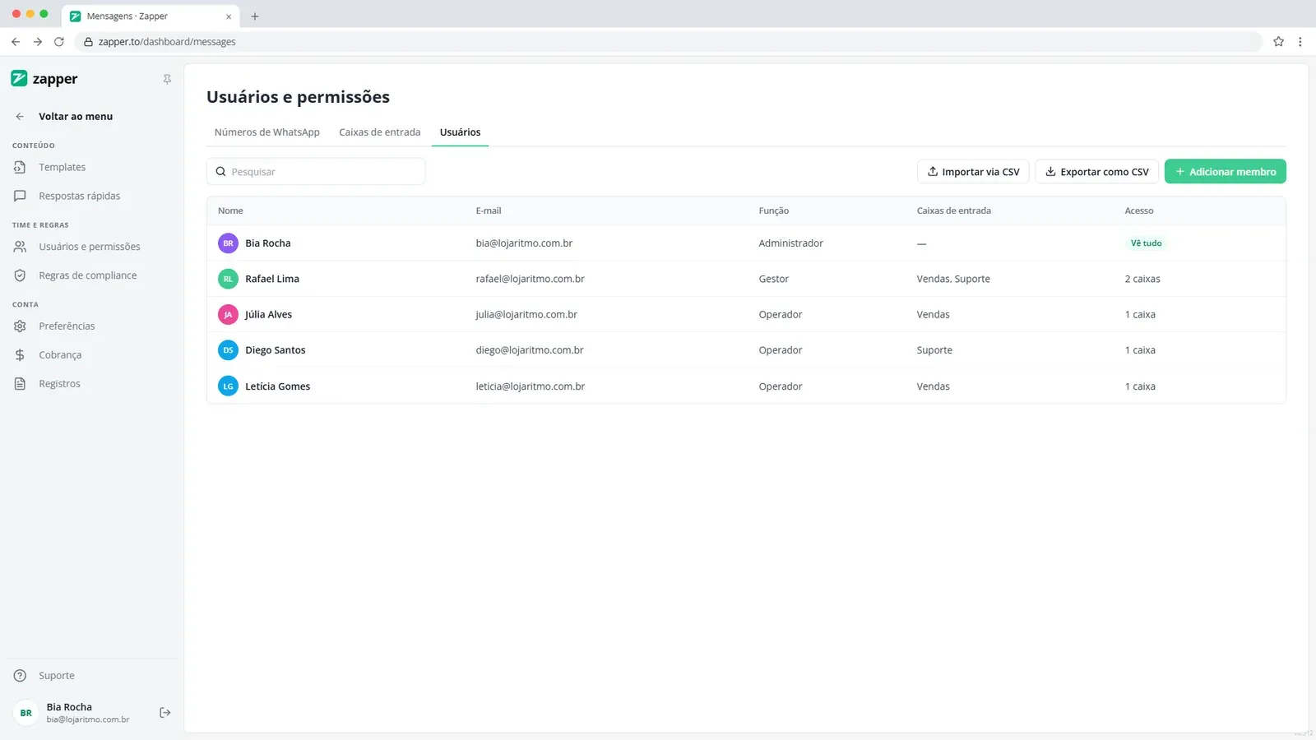Click the Função column header
This screenshot has height=740, width=1316.
click(x=774, y=211)
